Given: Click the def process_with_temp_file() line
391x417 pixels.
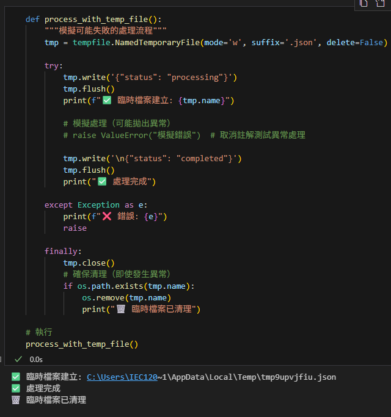Looking at the screenshot, I should (93, 20).
